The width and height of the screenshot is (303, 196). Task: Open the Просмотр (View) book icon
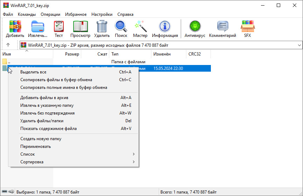pos(80,27)
